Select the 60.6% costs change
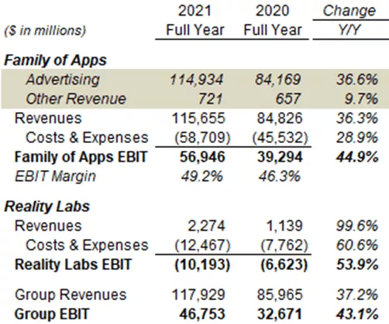Image resolution: width=389 pixels, height=324 pixels. click(x=357, y=245)
